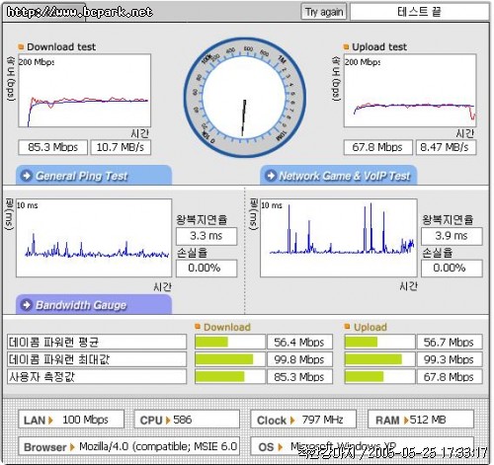Select the 85.3 Mbps download result box
The image size is (494, 465).
(52, 147)
